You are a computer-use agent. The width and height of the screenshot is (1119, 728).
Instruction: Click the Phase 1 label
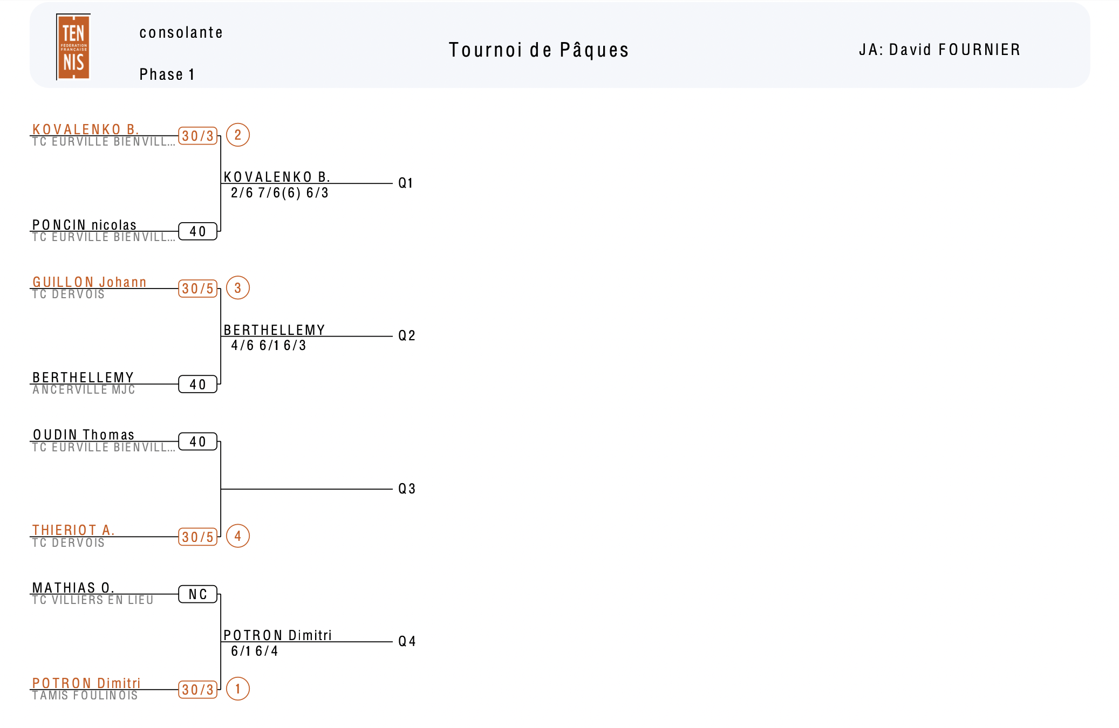click(167, 74)
